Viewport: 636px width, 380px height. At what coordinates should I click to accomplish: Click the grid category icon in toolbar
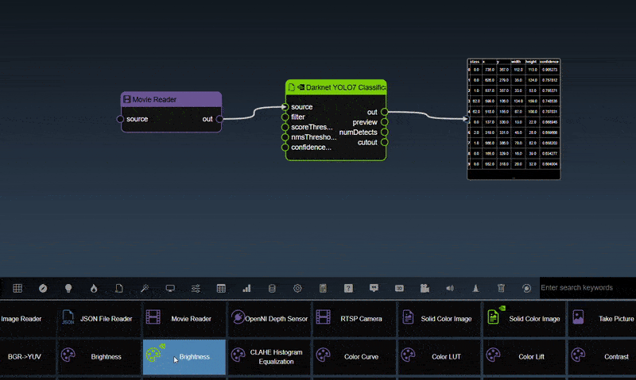coord(17,288)
